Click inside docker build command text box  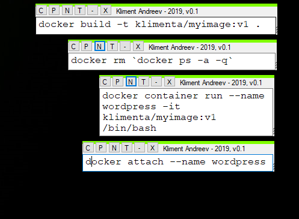click(156, 26)
